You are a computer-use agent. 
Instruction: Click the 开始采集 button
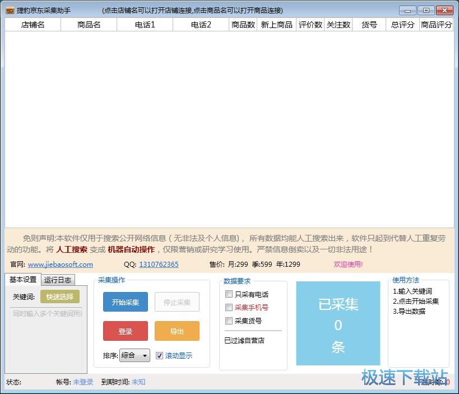click(x=125, y=302)
